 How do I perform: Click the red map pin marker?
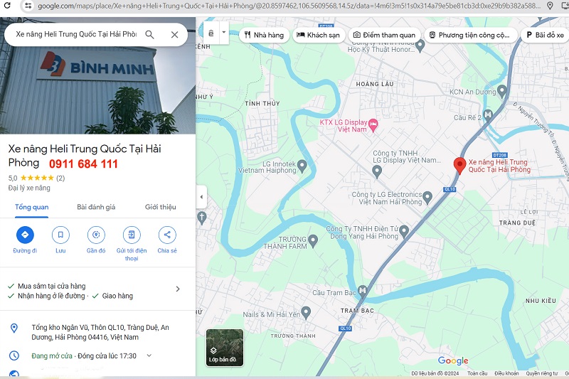click(459, 165)
